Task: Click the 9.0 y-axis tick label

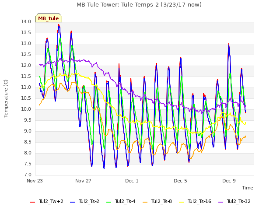Action: tap(27, 131)
